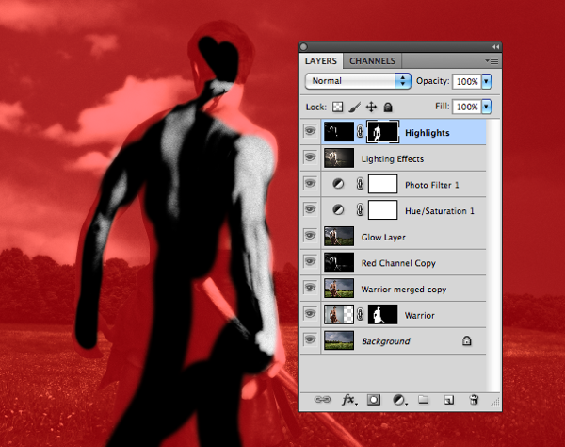Hide the Background layer
The height and width of the screenshot is (447, 565).
(x=310, y=340)
